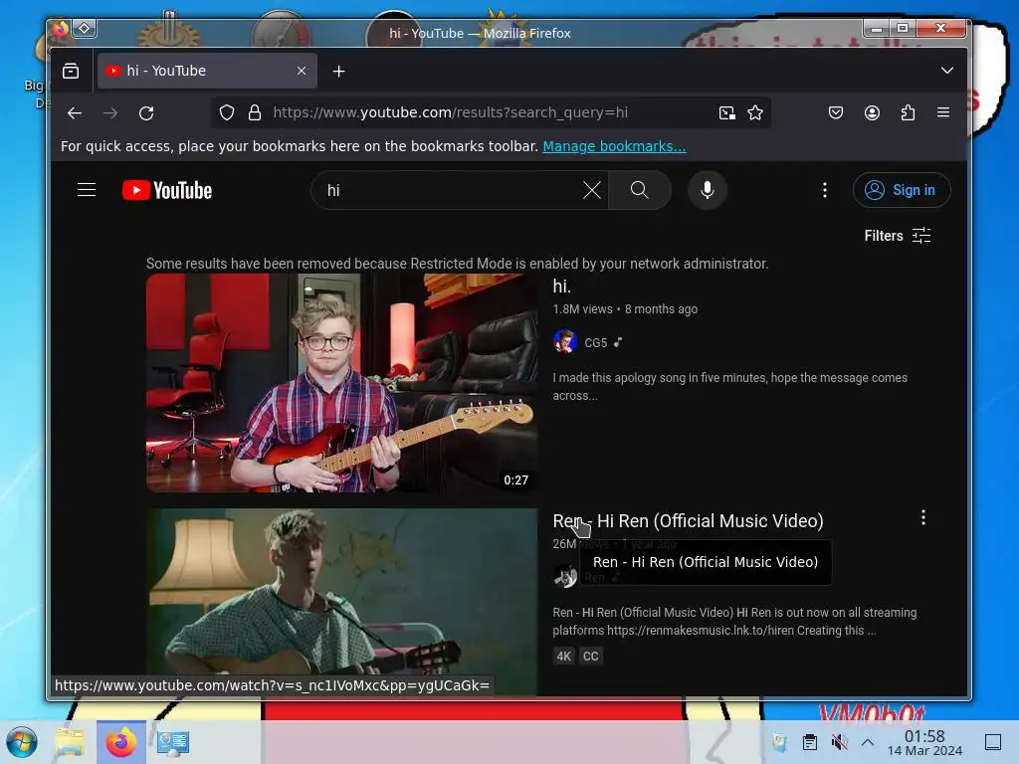The width and height of the screenshot is (1019, 764).
Task: Clear the search query with X
Action: 591,190
